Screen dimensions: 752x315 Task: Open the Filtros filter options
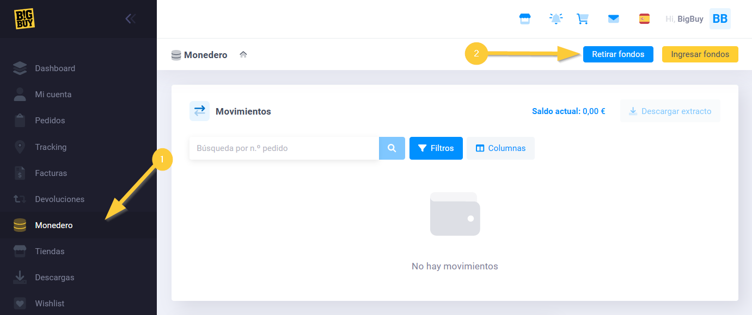click(x=436, y=148)
